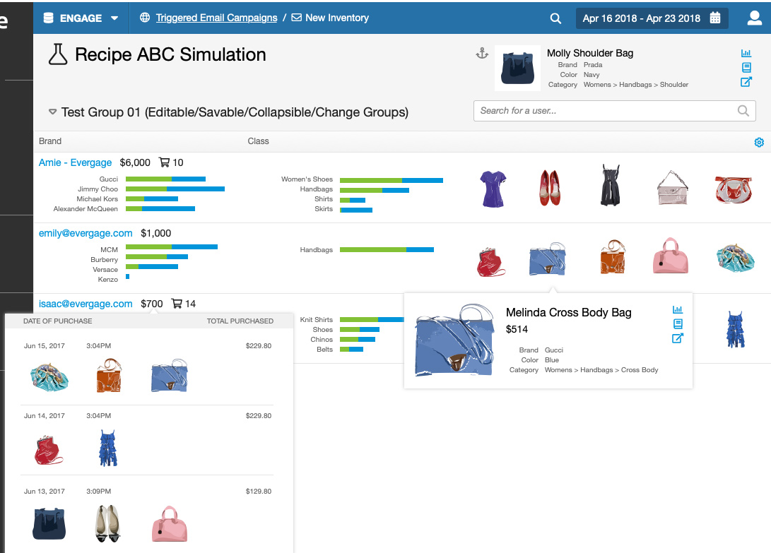This screenshot has height=553, width=771.
Task: Click the MCM brand affinity bar
Action: point(172,246)
